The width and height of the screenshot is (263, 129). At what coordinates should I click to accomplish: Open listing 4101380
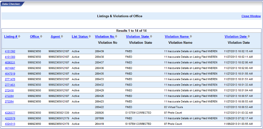[x=10, y=57]
